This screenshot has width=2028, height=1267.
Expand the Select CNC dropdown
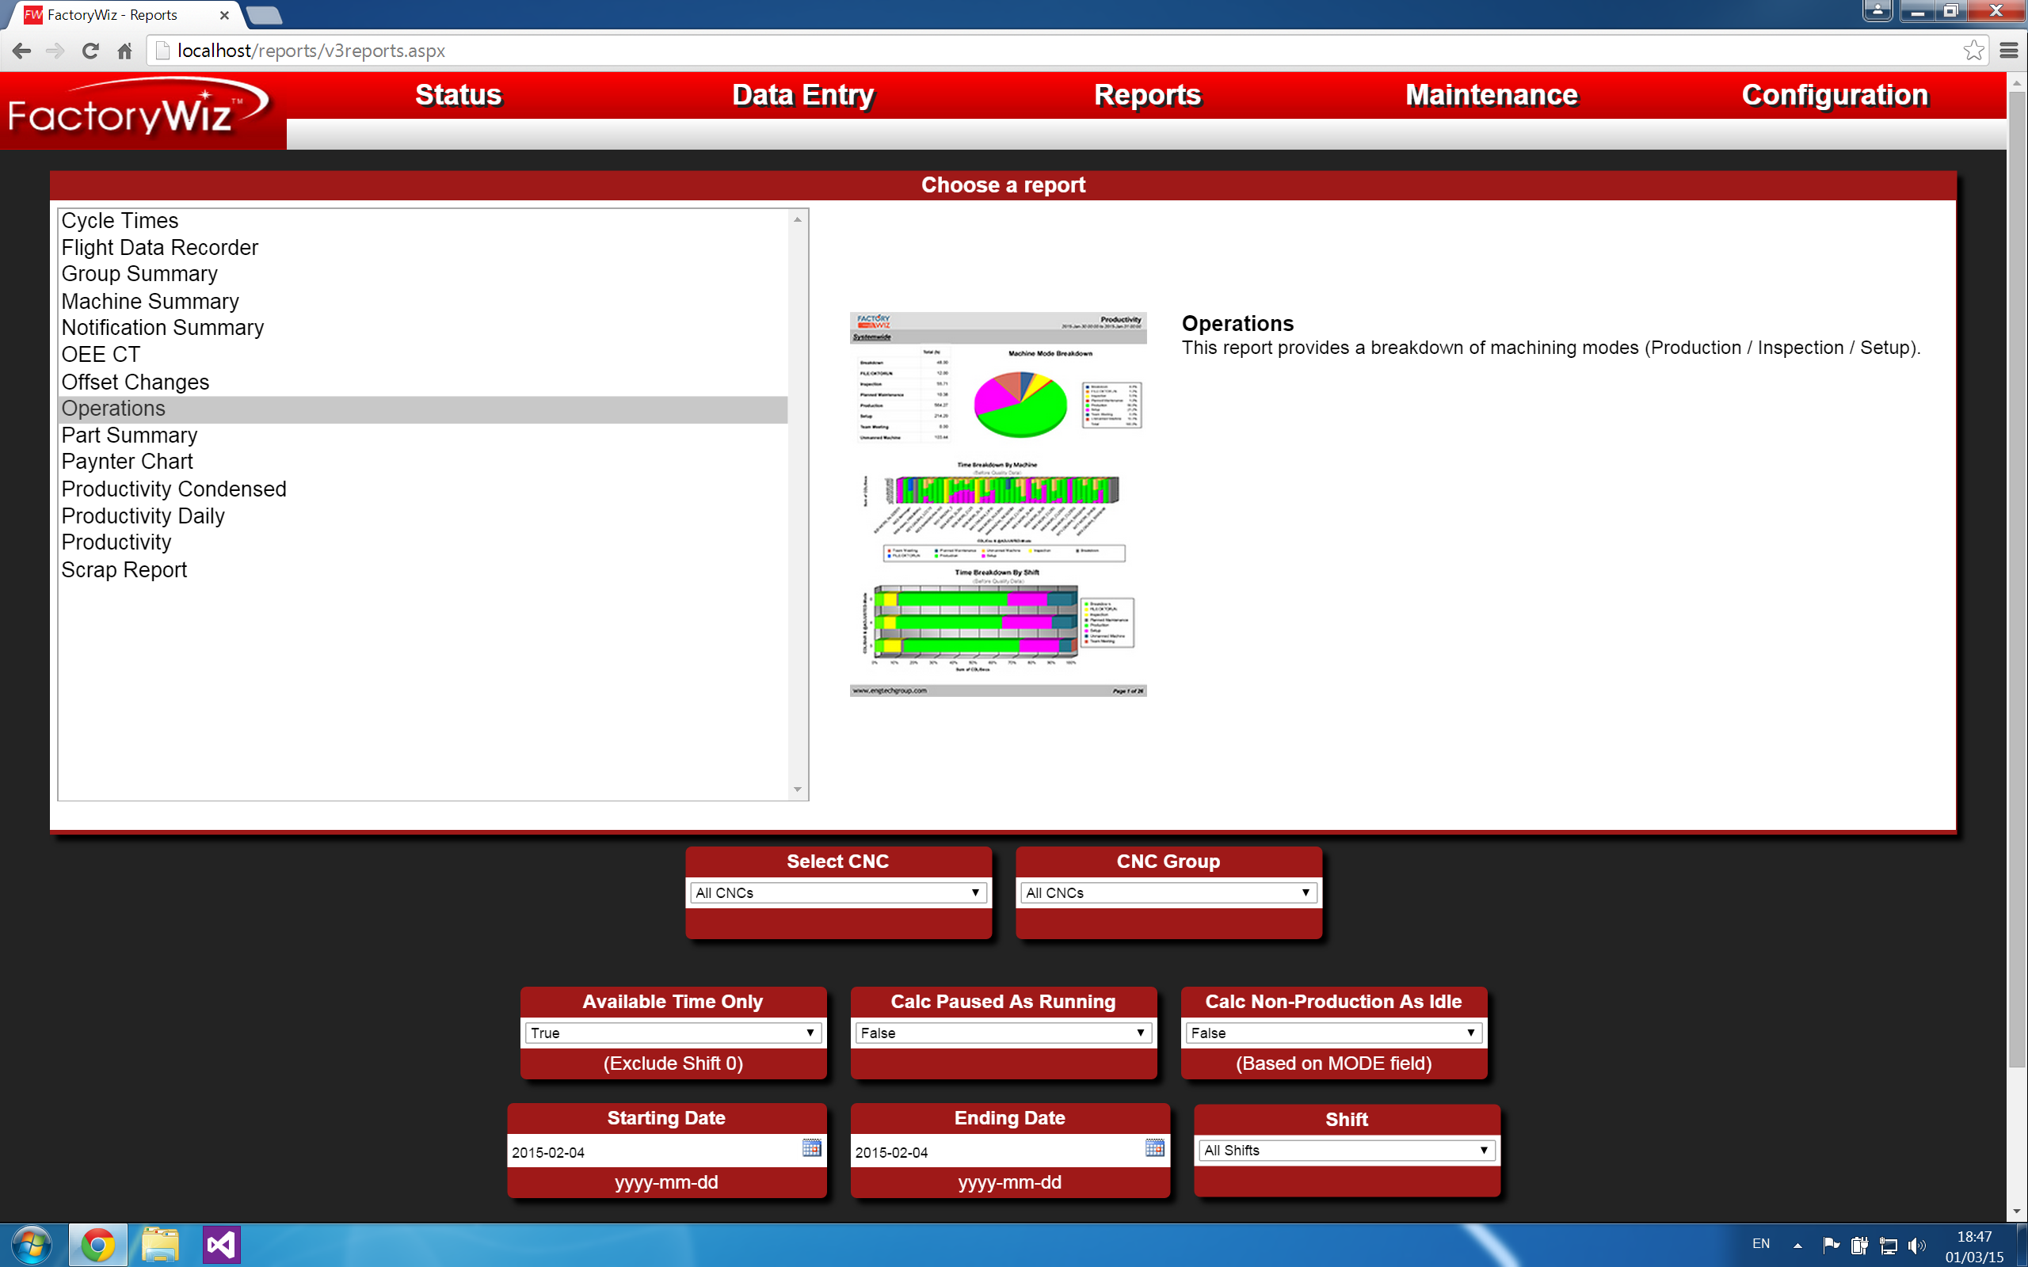tap(837, 892)
